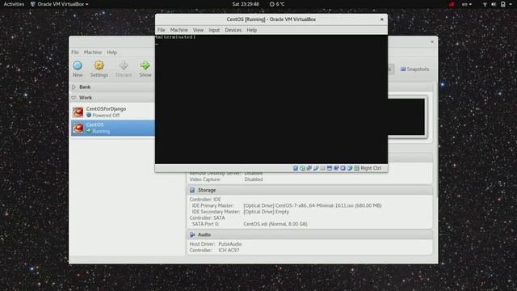Click the 'Controller: IDE' label

pos(205,200)
